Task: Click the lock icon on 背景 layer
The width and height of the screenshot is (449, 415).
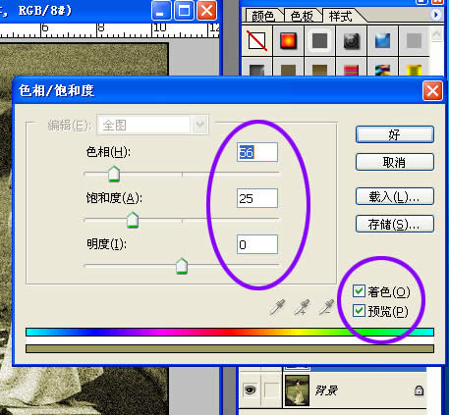Action: [419, 390]
